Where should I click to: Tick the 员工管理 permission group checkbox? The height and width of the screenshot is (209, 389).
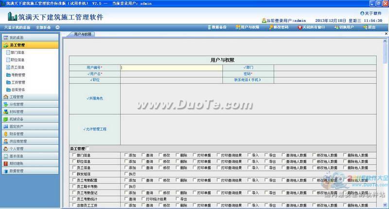[x=88, y=149]
